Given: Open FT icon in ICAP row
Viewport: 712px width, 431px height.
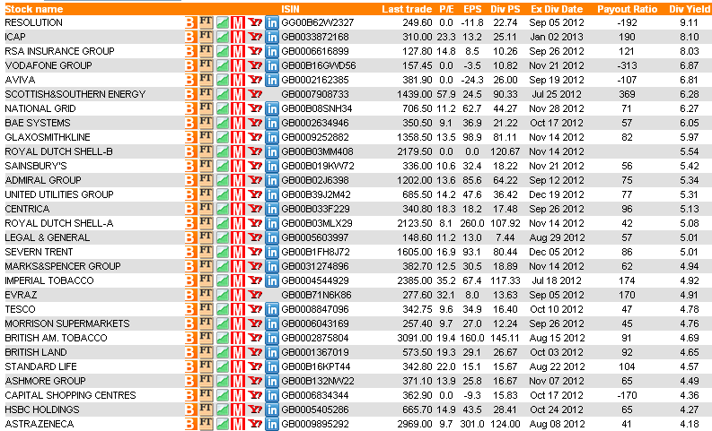Looking at the screenshot, I should tap(207, 37).
